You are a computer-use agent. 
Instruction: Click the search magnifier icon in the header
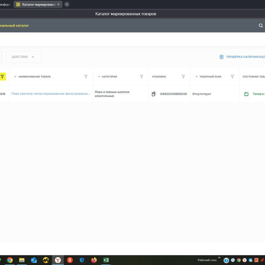[261, 26]
